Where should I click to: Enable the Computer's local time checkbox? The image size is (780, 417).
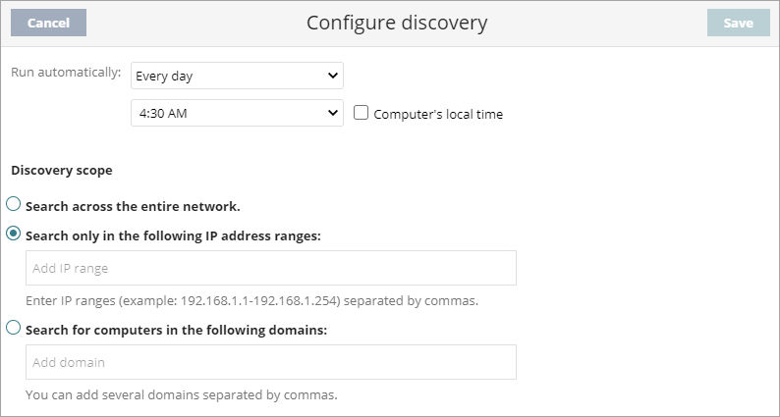pos(361,113)
